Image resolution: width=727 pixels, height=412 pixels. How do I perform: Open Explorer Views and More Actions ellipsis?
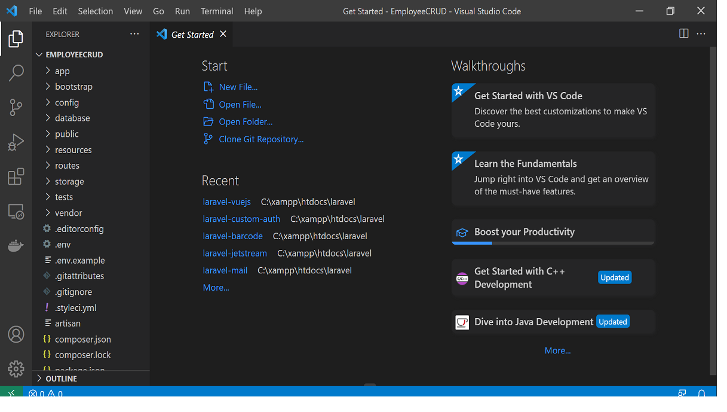click(134, 34)
